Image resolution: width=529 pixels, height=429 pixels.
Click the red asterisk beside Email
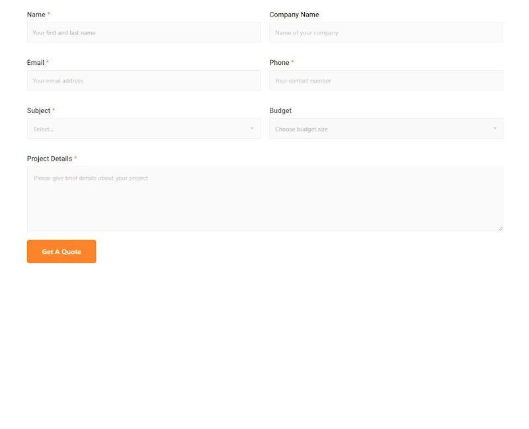[x=48, y=62]
